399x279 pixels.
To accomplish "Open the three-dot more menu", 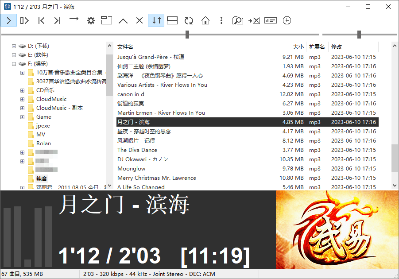I will [221, 20].
